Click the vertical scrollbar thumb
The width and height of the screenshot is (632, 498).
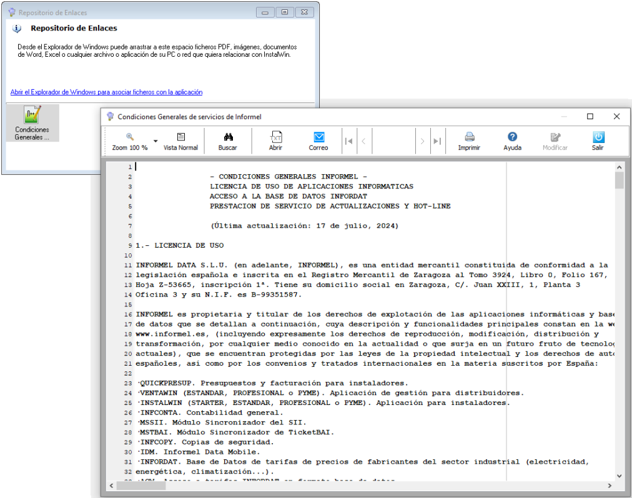619,180
